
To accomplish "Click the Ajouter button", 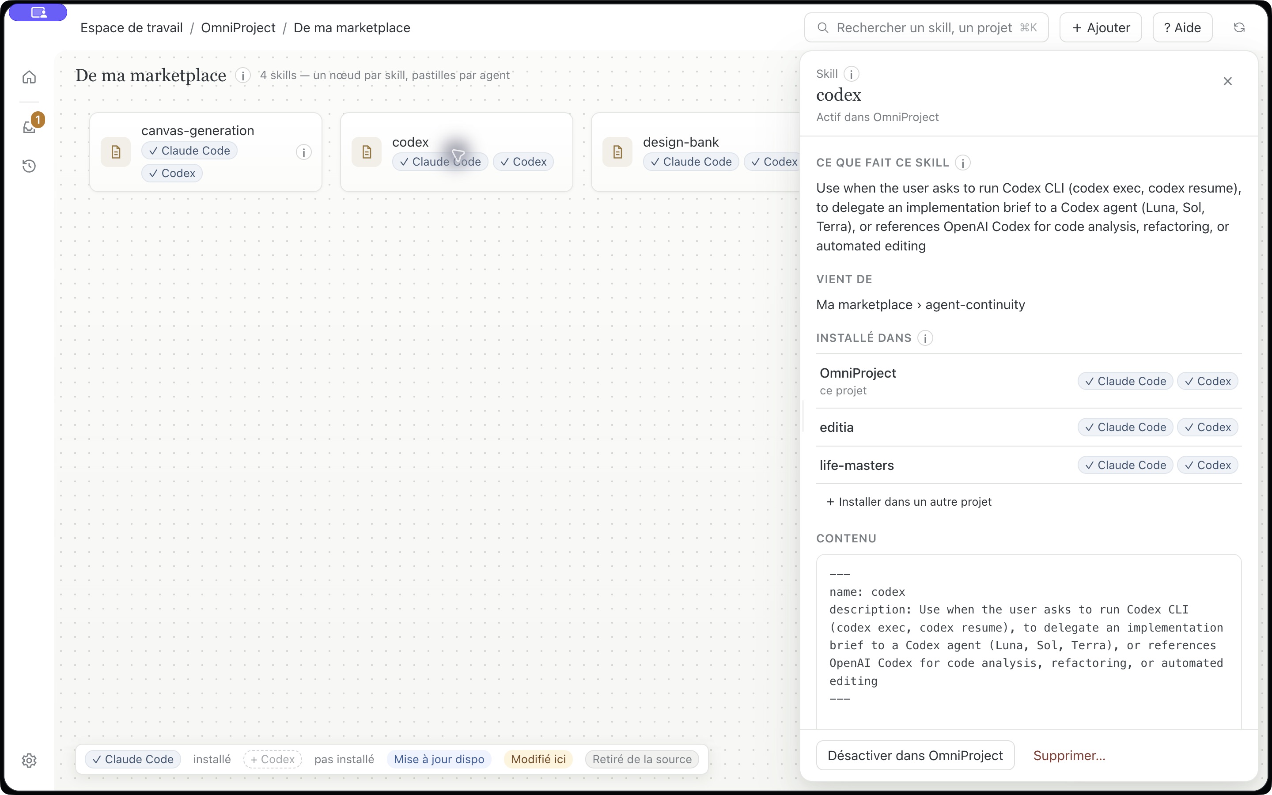I will coord(1101,28).
